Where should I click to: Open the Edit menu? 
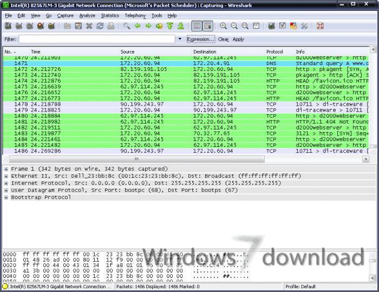(x=21, y=16)
